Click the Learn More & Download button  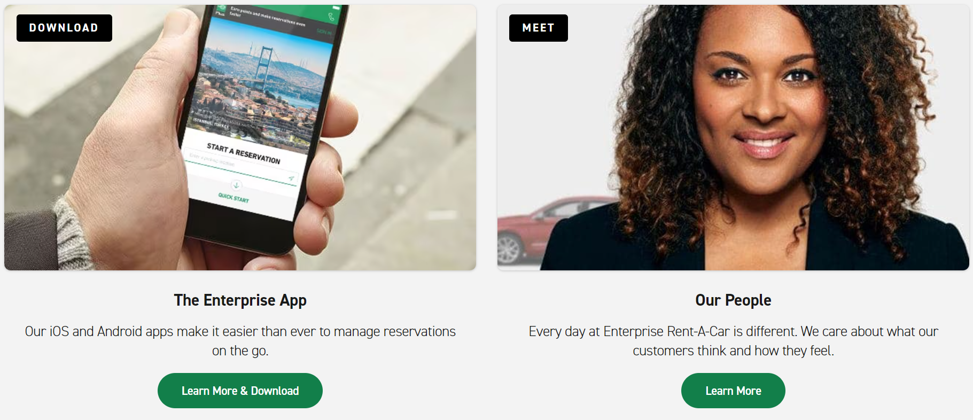click(240, 391)
